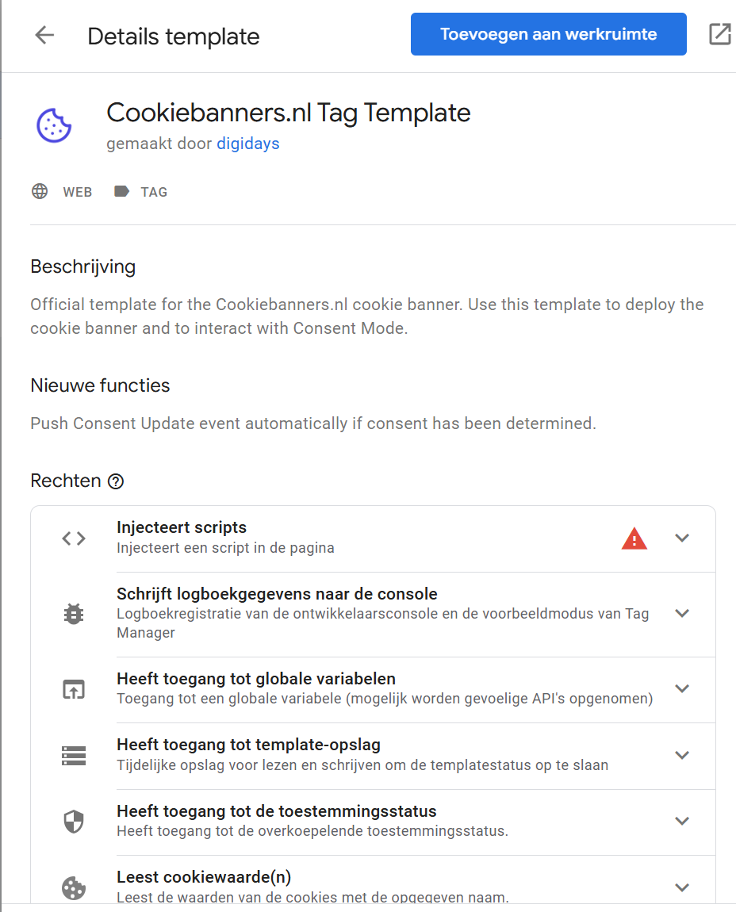Click Toevoegen aan werkruimte button
This screenshot has height=912, width=736.
(x=548, y=34)
